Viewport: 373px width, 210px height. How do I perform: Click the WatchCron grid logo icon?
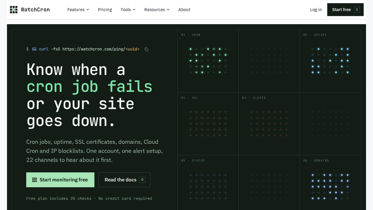pyautogui.click(x=14, y=9)
